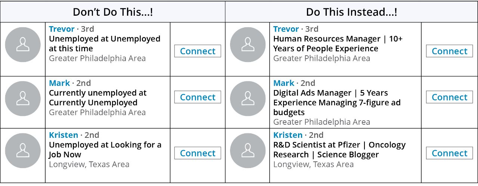Image resolution: width=478 pixels, height=186 pixels.
Task: Click Mark's avatar in the Don't Do This column
Action: click(23, 99)
